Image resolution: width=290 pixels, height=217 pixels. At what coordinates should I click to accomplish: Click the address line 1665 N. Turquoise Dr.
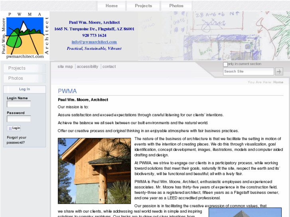(x=94, y=29)
